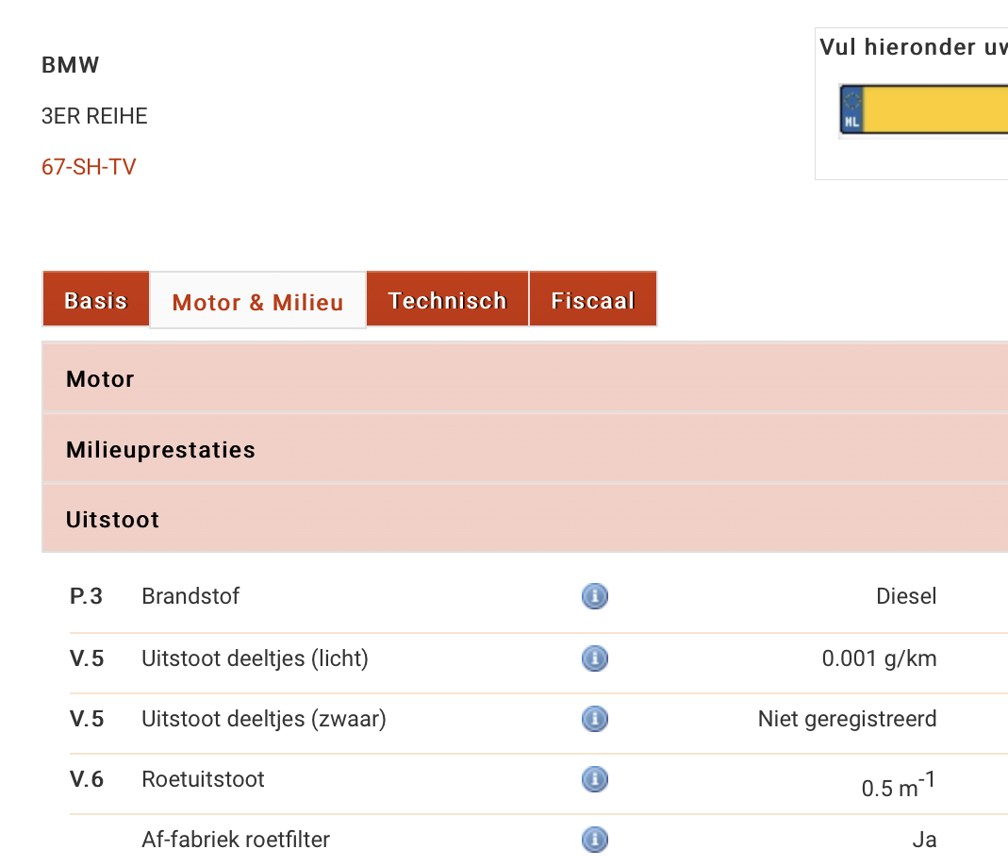Click the NL flag on license plate
This screenshot has height=866, width=1008.
coord(851,110)
